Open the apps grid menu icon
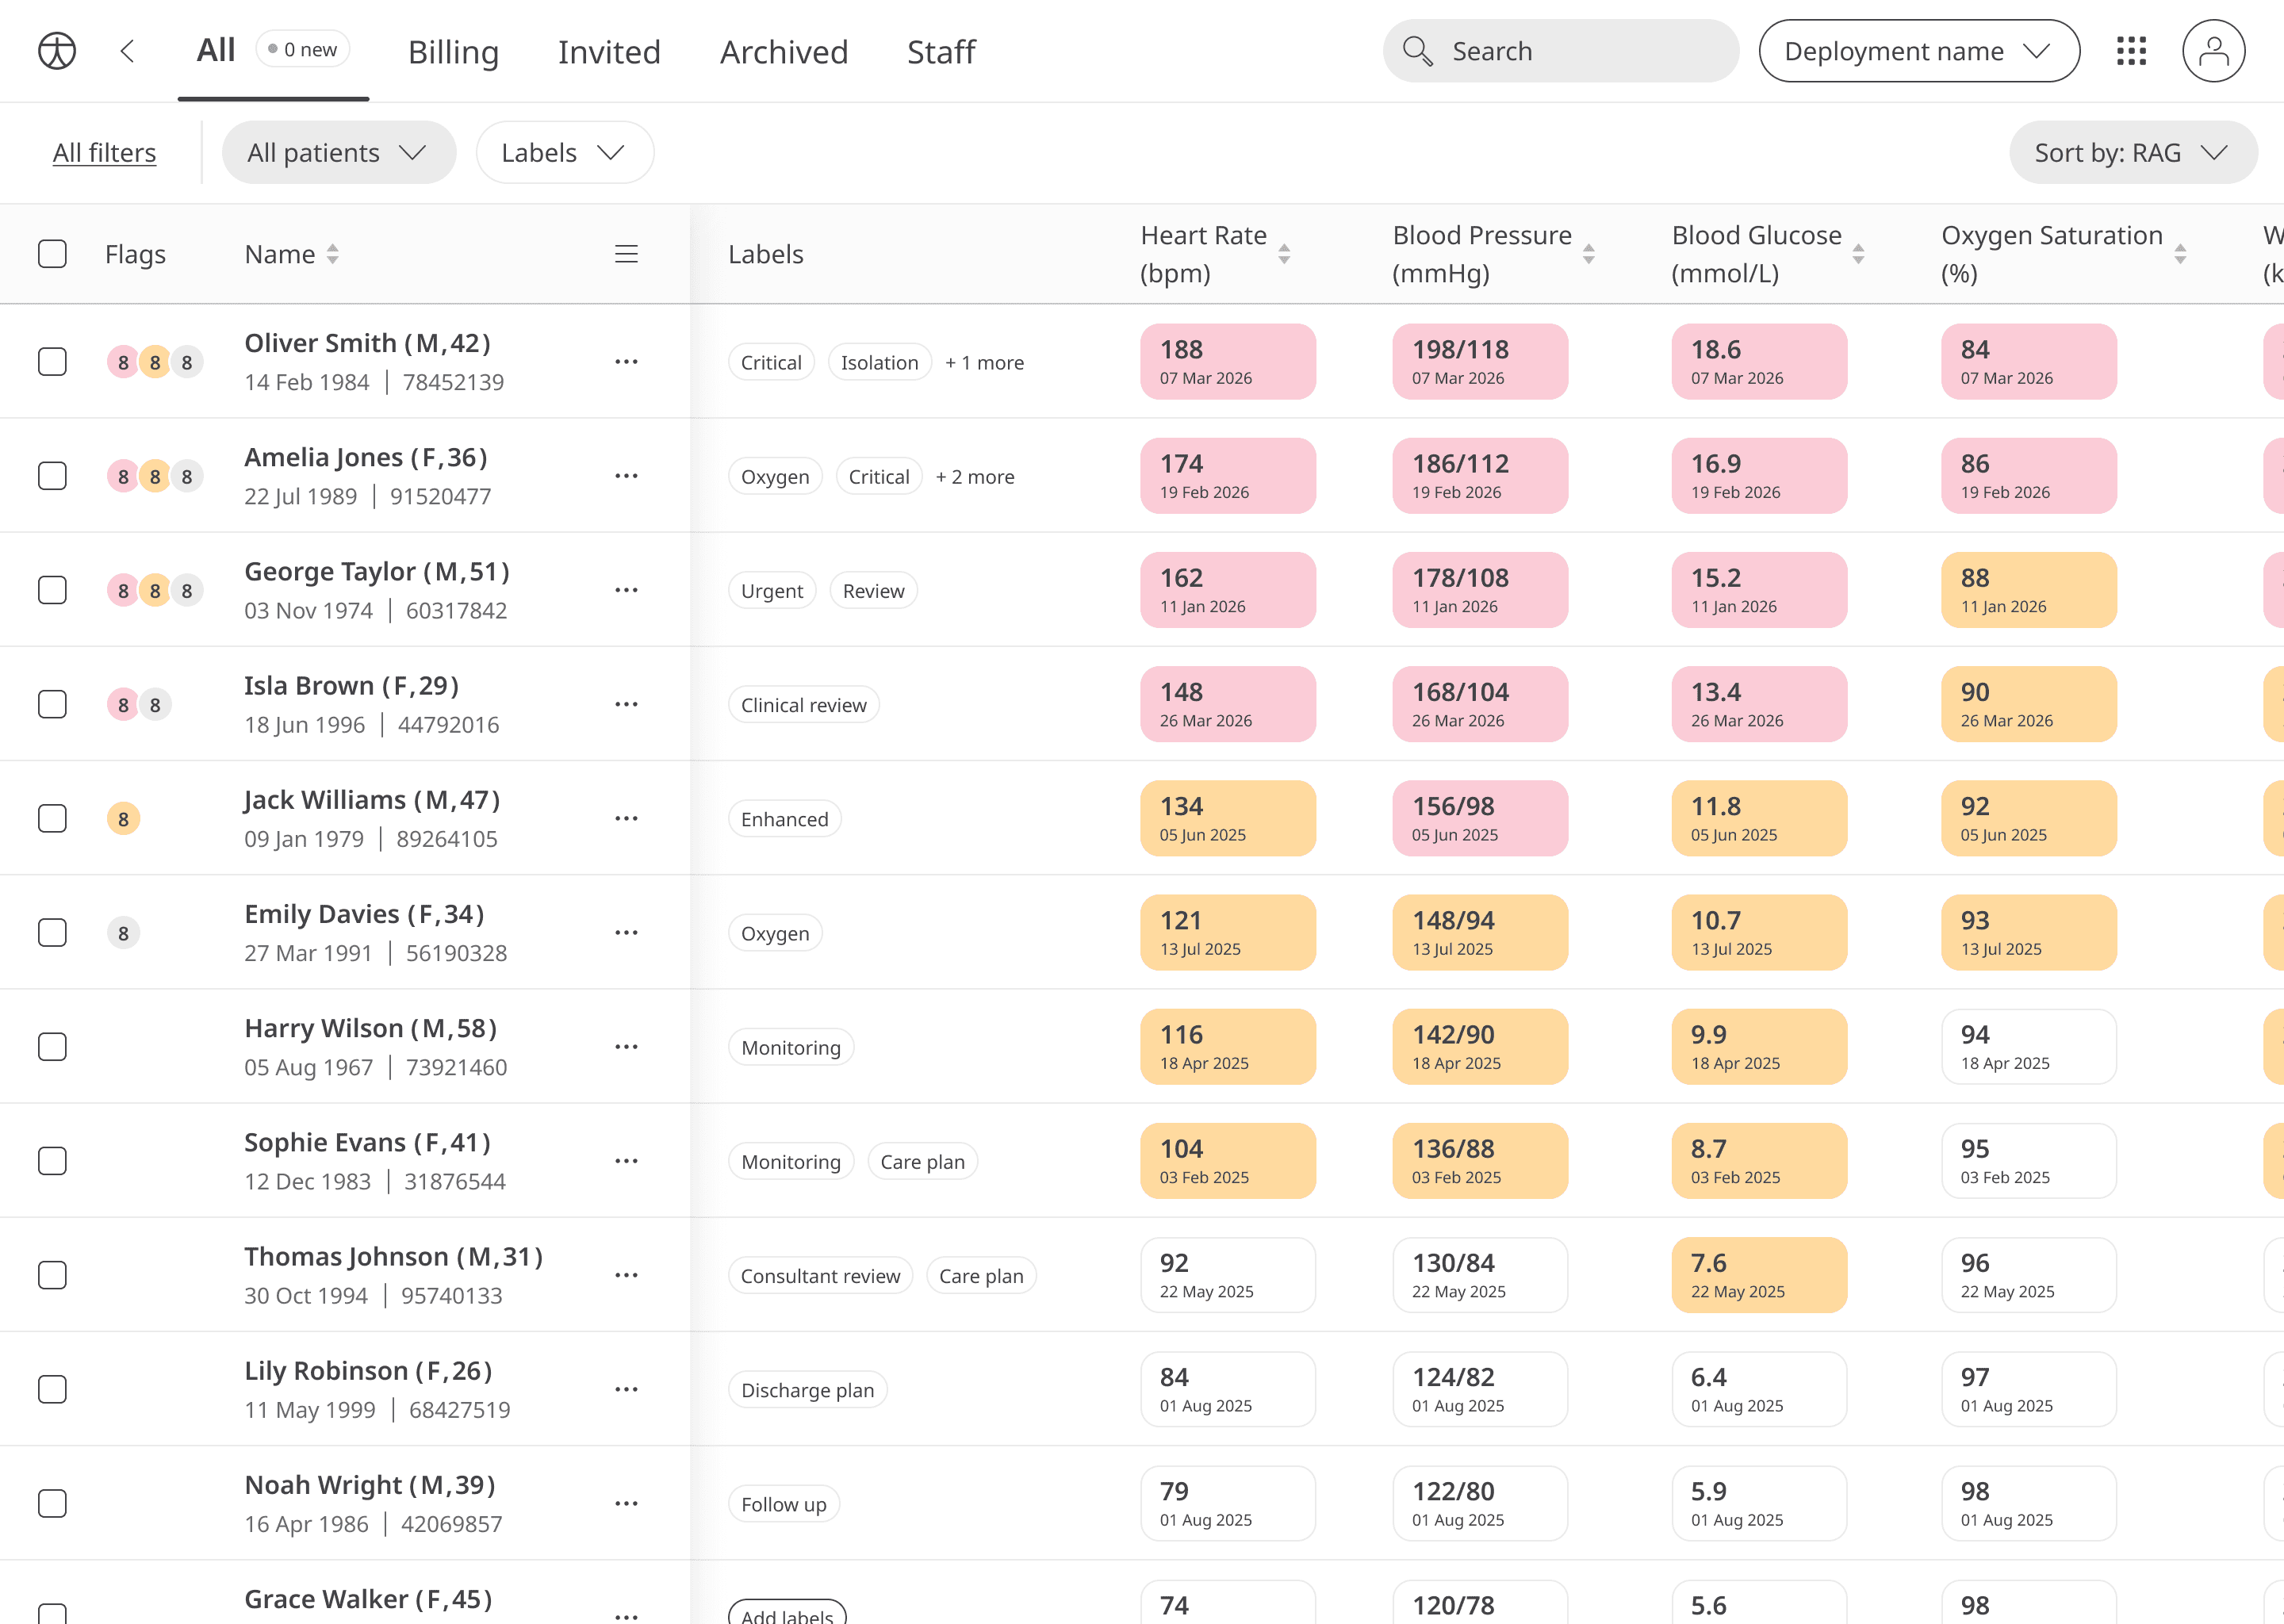Viewport: 2284px width, 1624px height. [2131, 51]
